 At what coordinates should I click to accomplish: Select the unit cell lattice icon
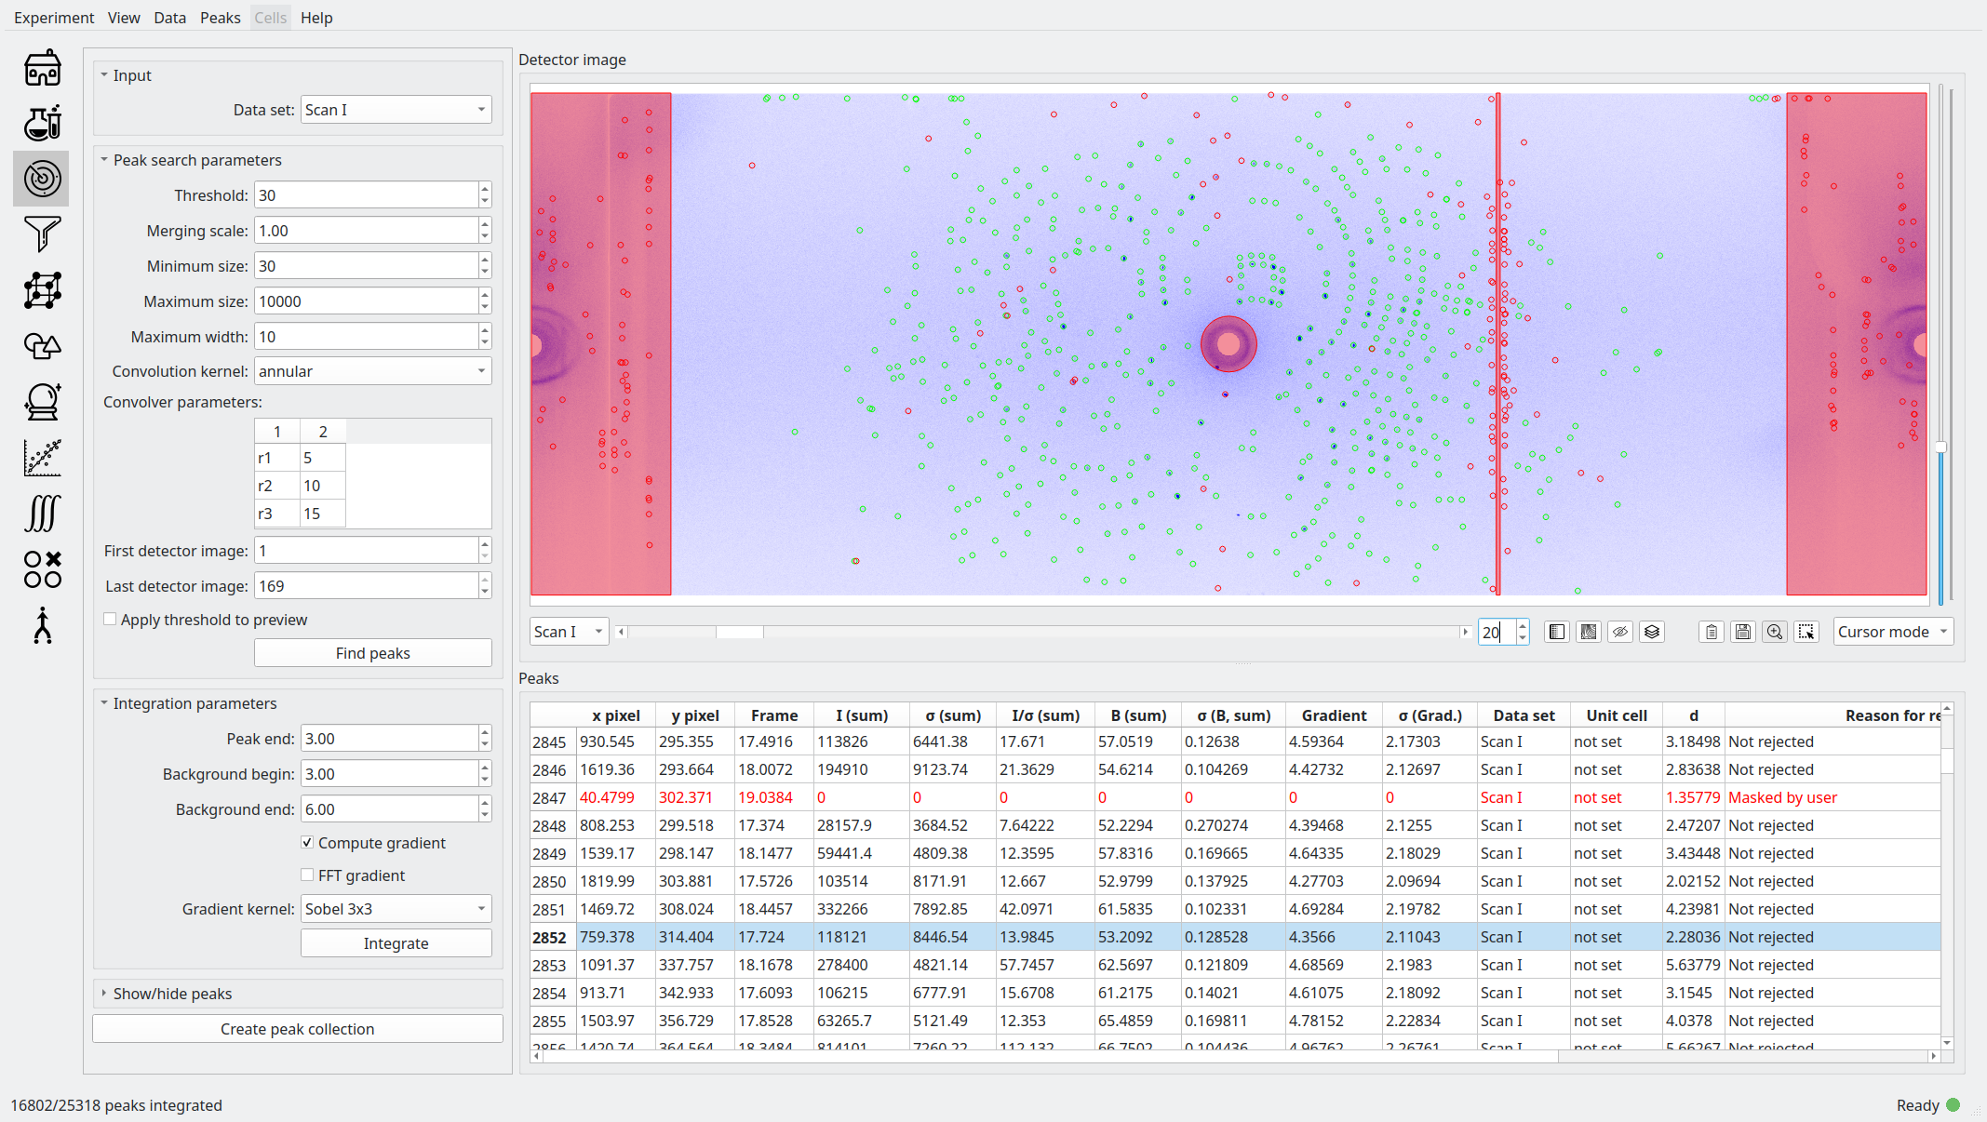[x=42, y=290]
